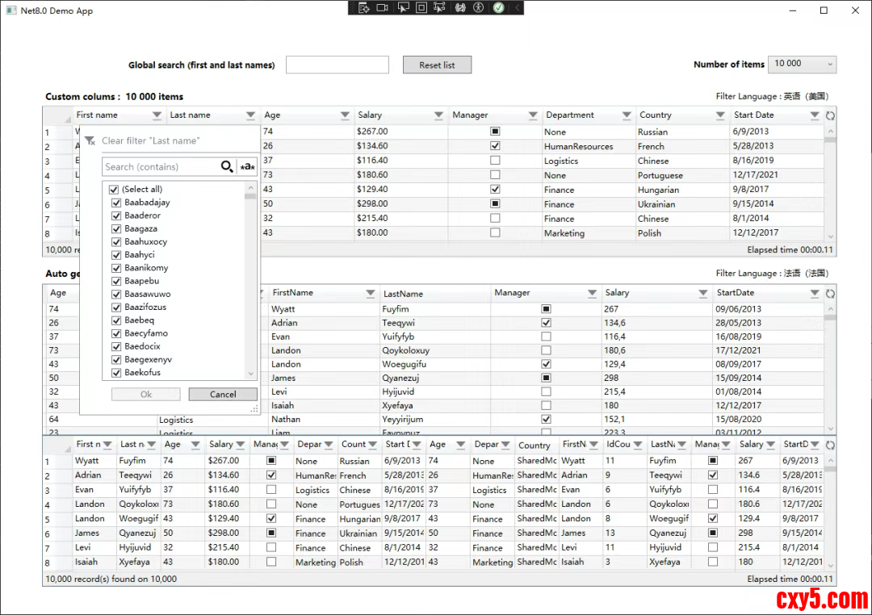Uncheck the Baebeq checkbox
This screenshot has height=615, width=872.
(116, 320)
